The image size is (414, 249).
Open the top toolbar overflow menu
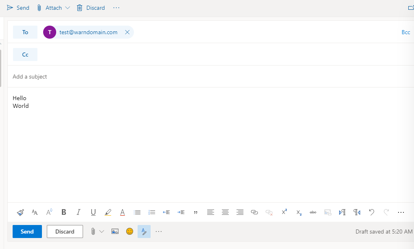click(116, 7)
